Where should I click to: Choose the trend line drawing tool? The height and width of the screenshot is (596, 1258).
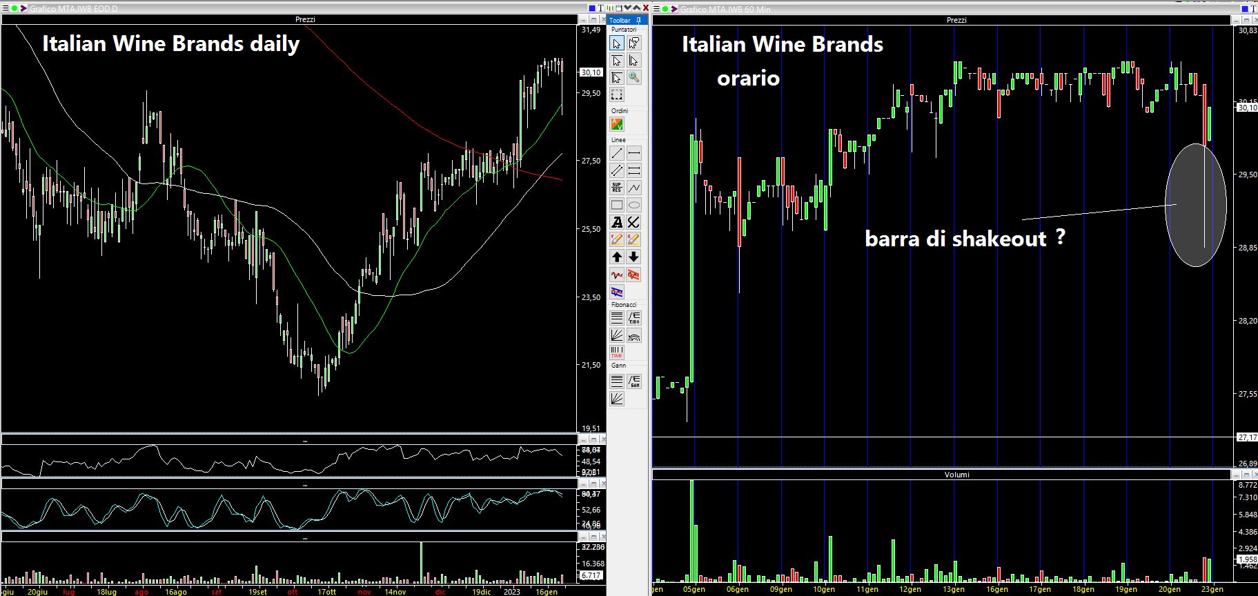[617, 153]
